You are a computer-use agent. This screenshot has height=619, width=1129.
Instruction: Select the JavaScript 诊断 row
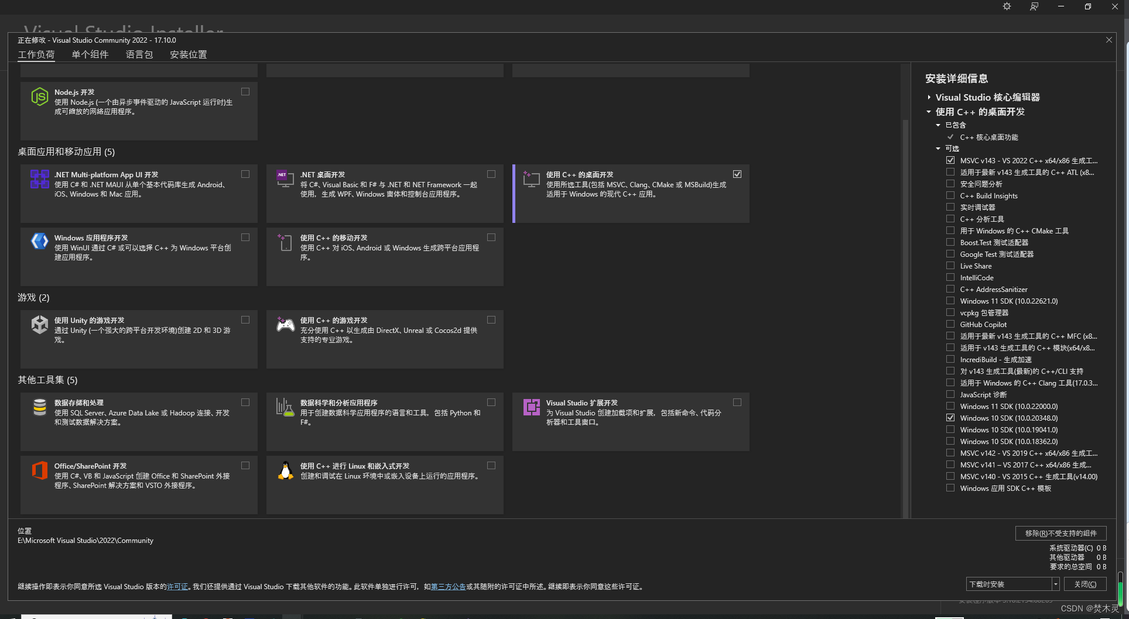(x=983, y=394)
